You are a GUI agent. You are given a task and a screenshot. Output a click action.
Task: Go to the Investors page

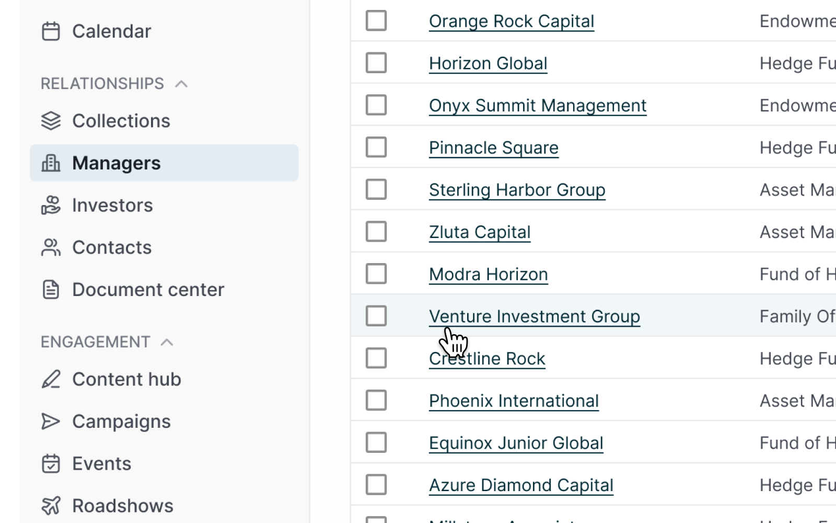click(112, 206)
